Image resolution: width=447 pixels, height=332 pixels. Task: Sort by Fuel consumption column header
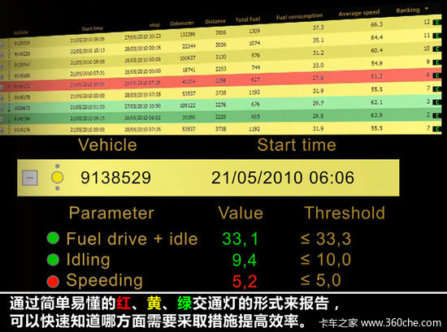(x=299, y=16)
